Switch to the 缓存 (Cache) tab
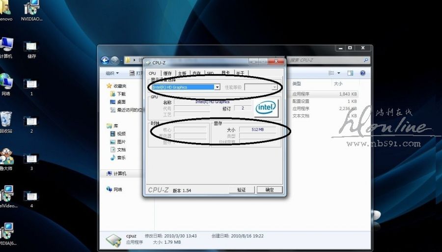 167,73
